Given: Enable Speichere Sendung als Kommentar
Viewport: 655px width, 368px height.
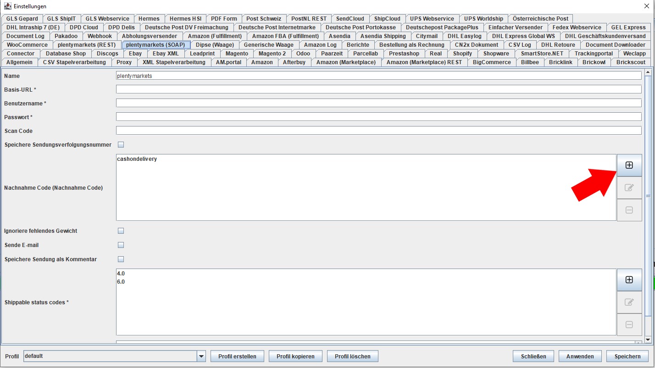Looking at the screenshot, I should coord(121,259).
